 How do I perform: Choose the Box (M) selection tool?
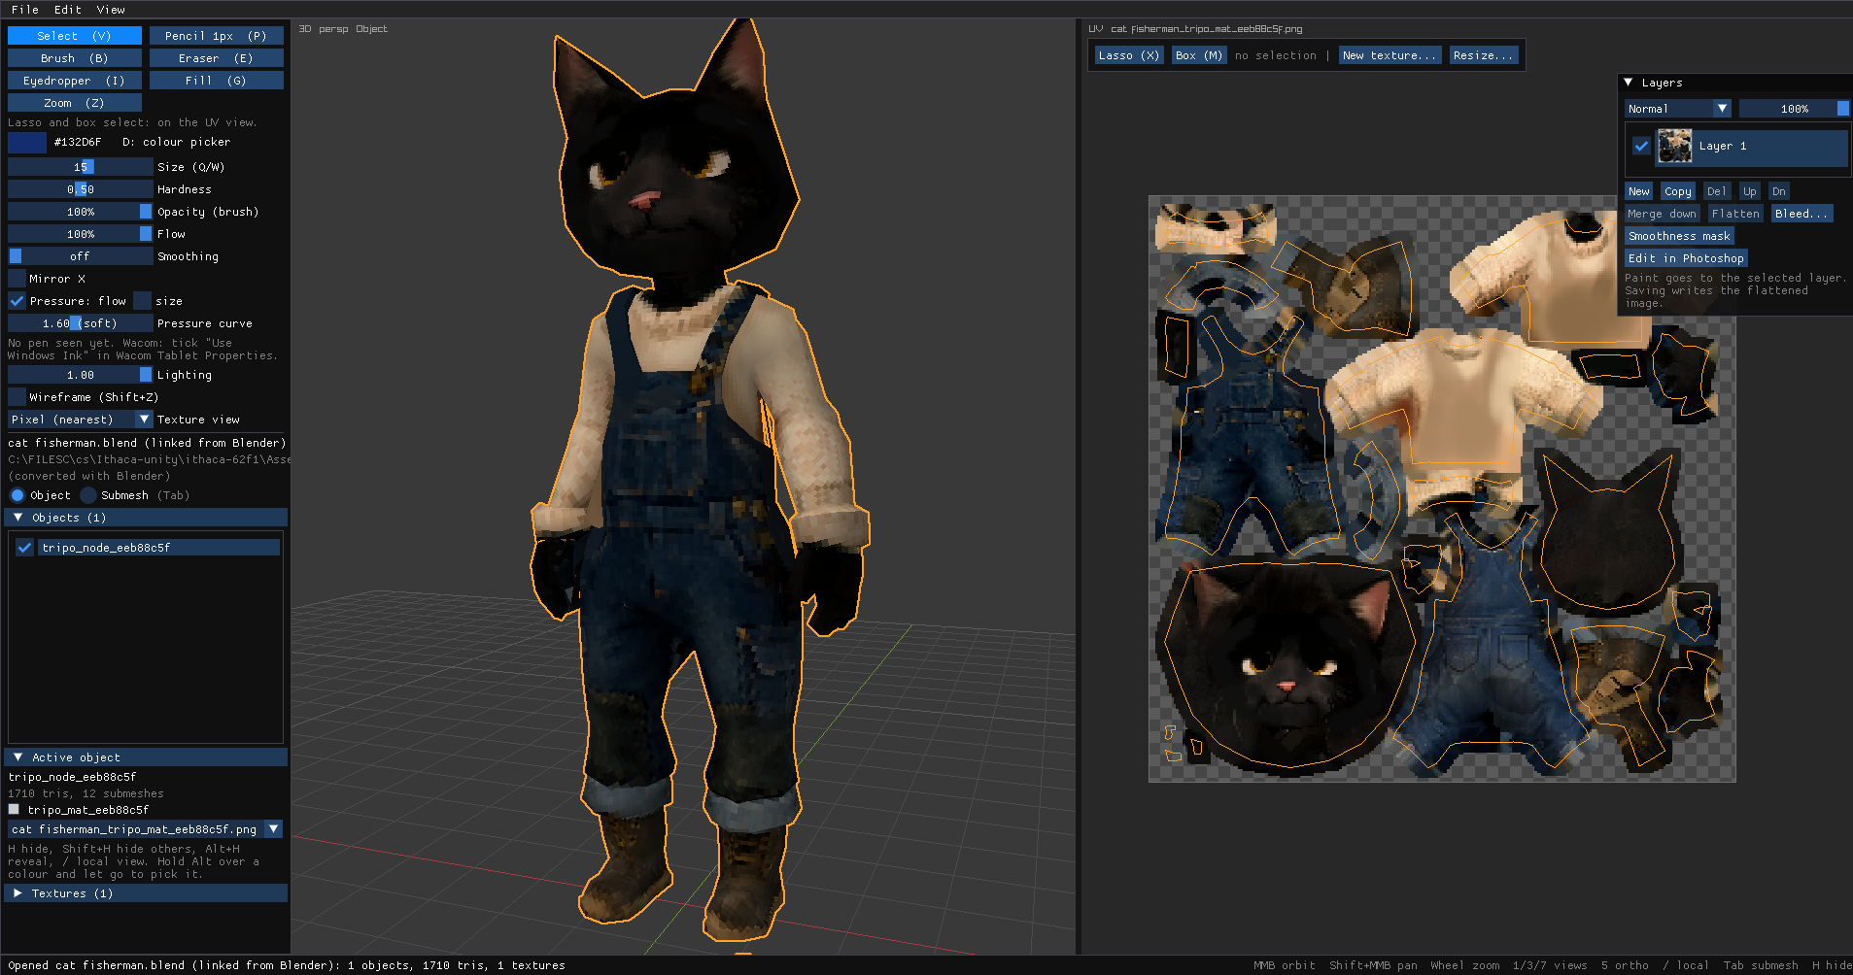[x=1198, y=55]
